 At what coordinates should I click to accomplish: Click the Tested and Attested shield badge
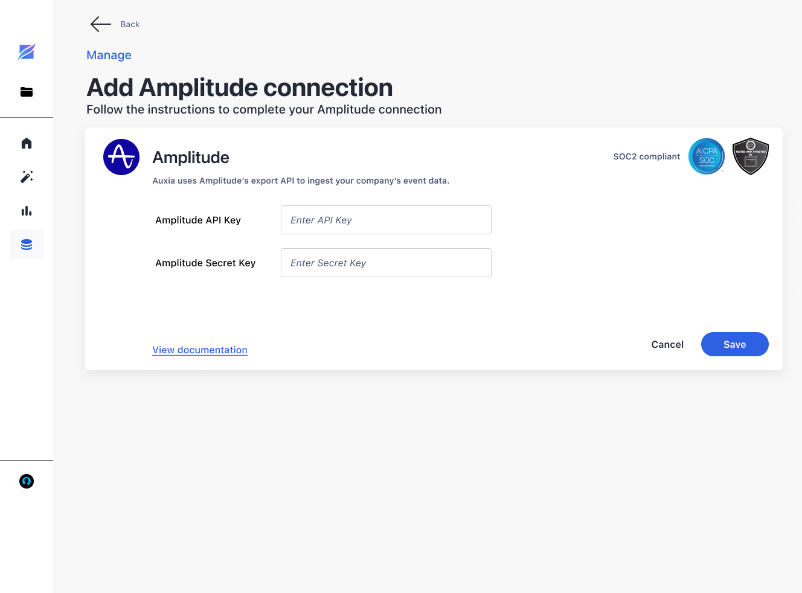(x=750, y=156)
